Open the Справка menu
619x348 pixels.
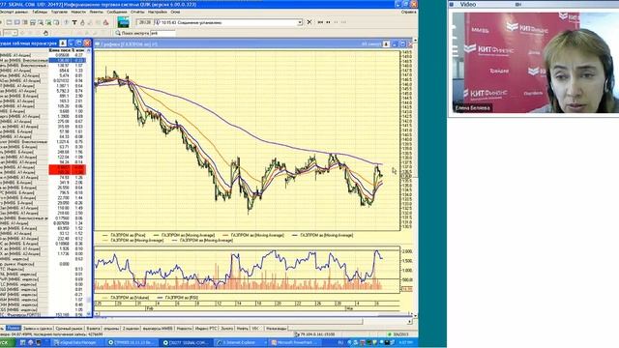(408, 12)
